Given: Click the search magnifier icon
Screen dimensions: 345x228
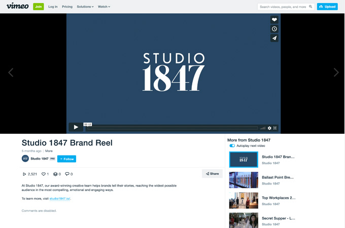Looking at the screenshot, I should coord(310,7).
